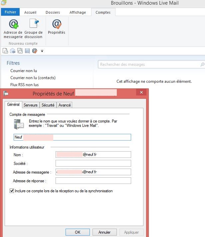The width and height of the screenshot is (205, 237).
Task: Select the 'Courrier non lu' filter
Action: [24, 71]
